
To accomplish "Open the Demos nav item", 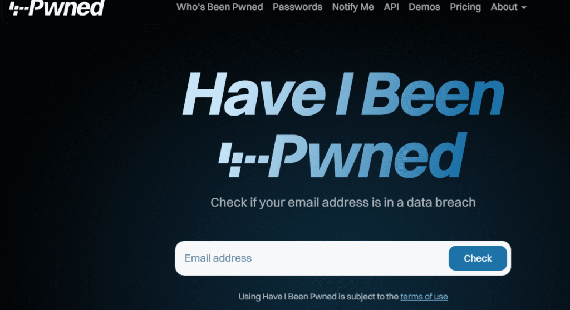I will [x=424, y=7].
